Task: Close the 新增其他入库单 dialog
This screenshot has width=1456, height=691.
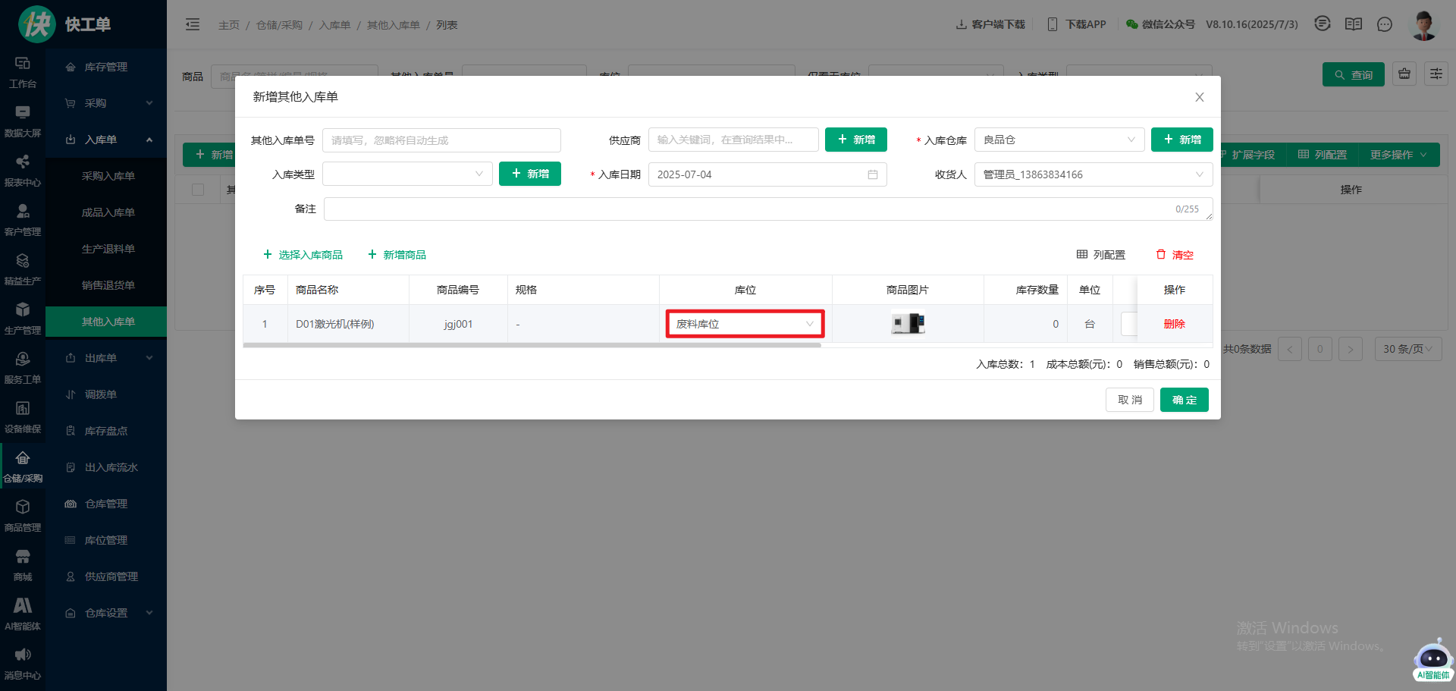Action: [1199, 97]
